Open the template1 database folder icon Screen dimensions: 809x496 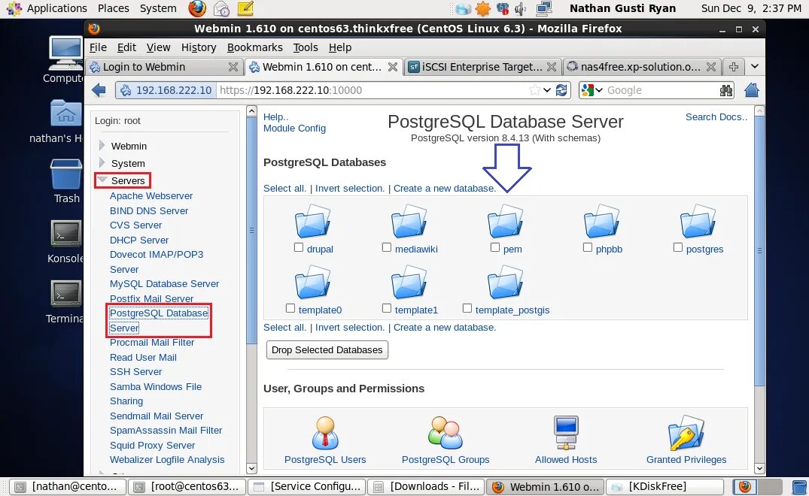(409, 283)
